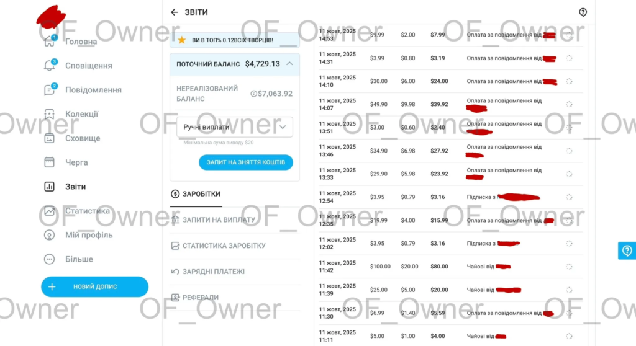Click the blue floating help button on right edge
The image size is (636, 346).
pos(627,251)
